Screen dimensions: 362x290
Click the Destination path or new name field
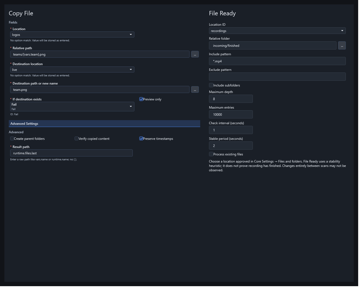(100, 89)
